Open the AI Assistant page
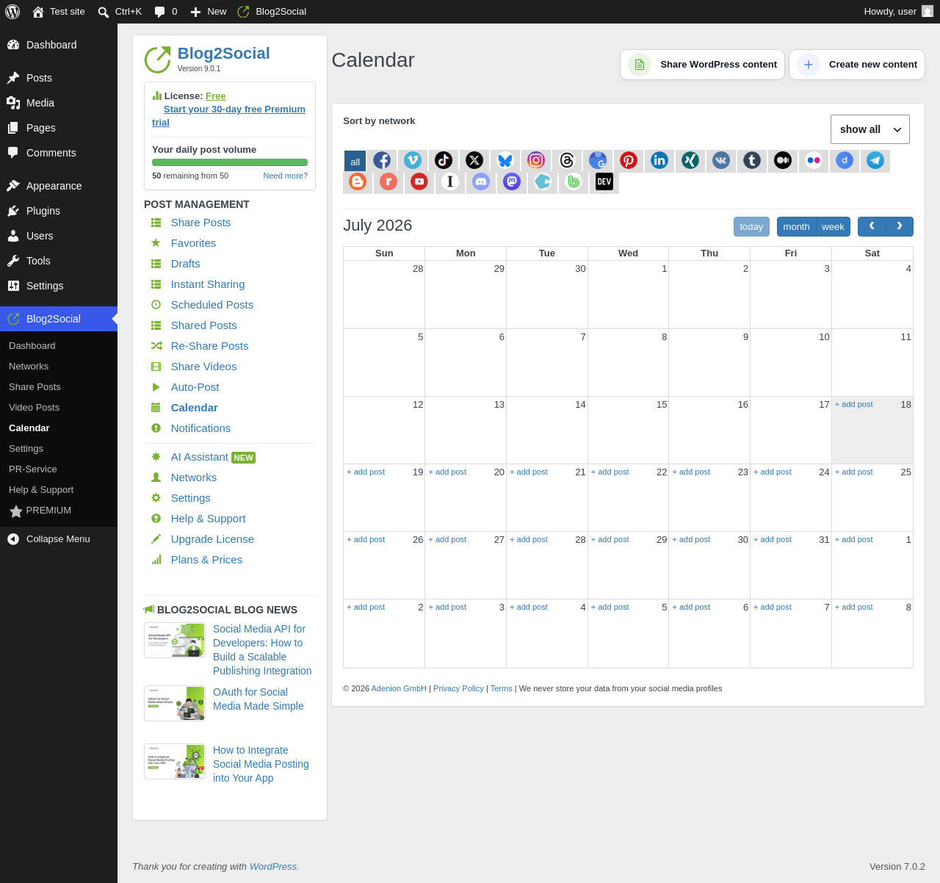 (x=199, y=457)
